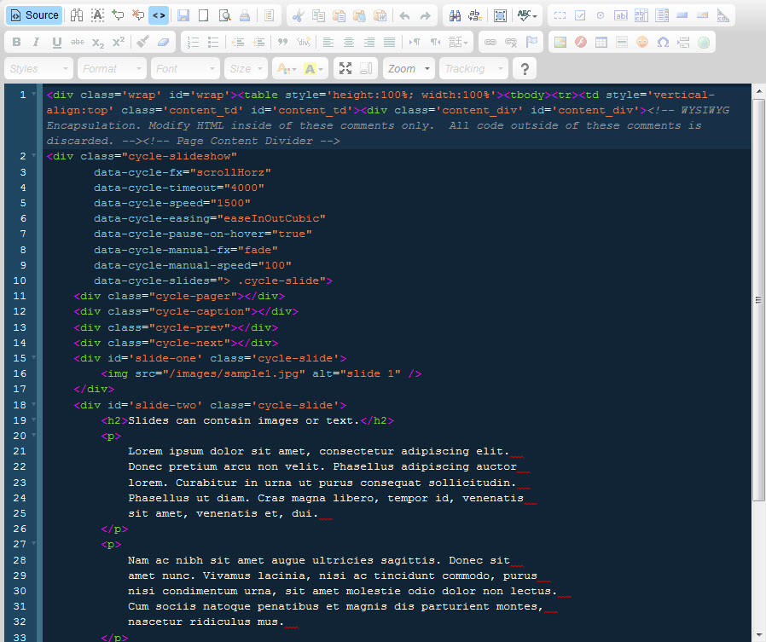Click the New Page icon
The image size is (766, 642).
click(204, 15)
